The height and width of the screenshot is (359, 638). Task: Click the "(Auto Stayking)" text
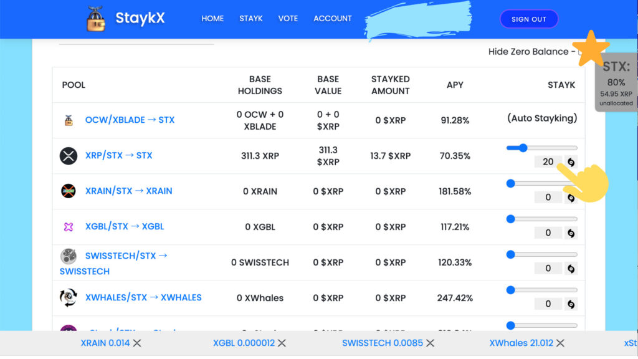[x=542, y=118]
